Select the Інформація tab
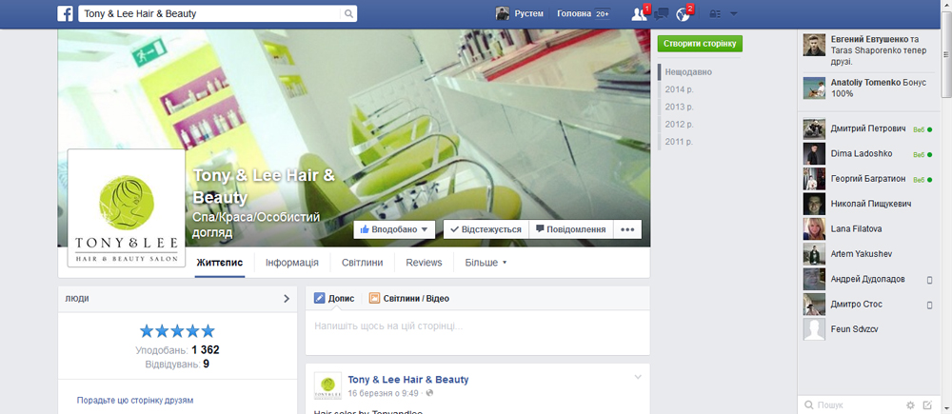 292,263
